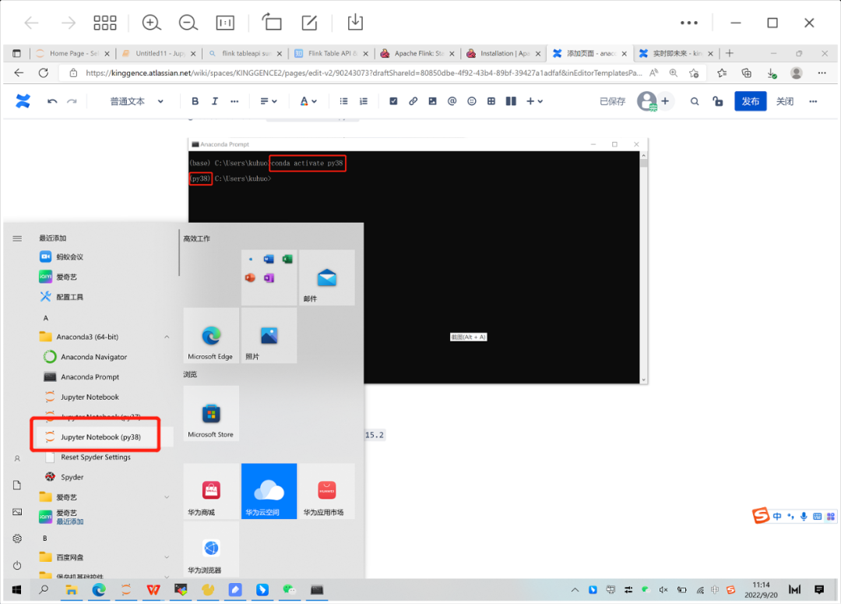This screenshot has width=841, height=604.
Task: Open editor more actions ellipsis at right
Action: [x=813, y=101]
